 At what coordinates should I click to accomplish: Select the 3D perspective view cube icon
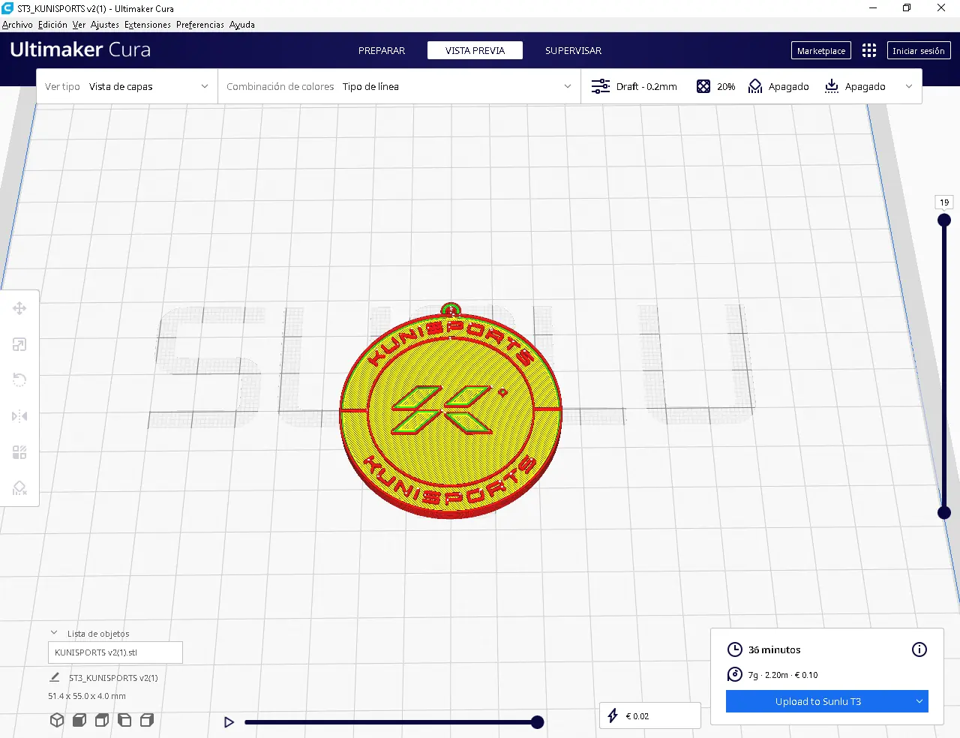click(x=57, y=720)
